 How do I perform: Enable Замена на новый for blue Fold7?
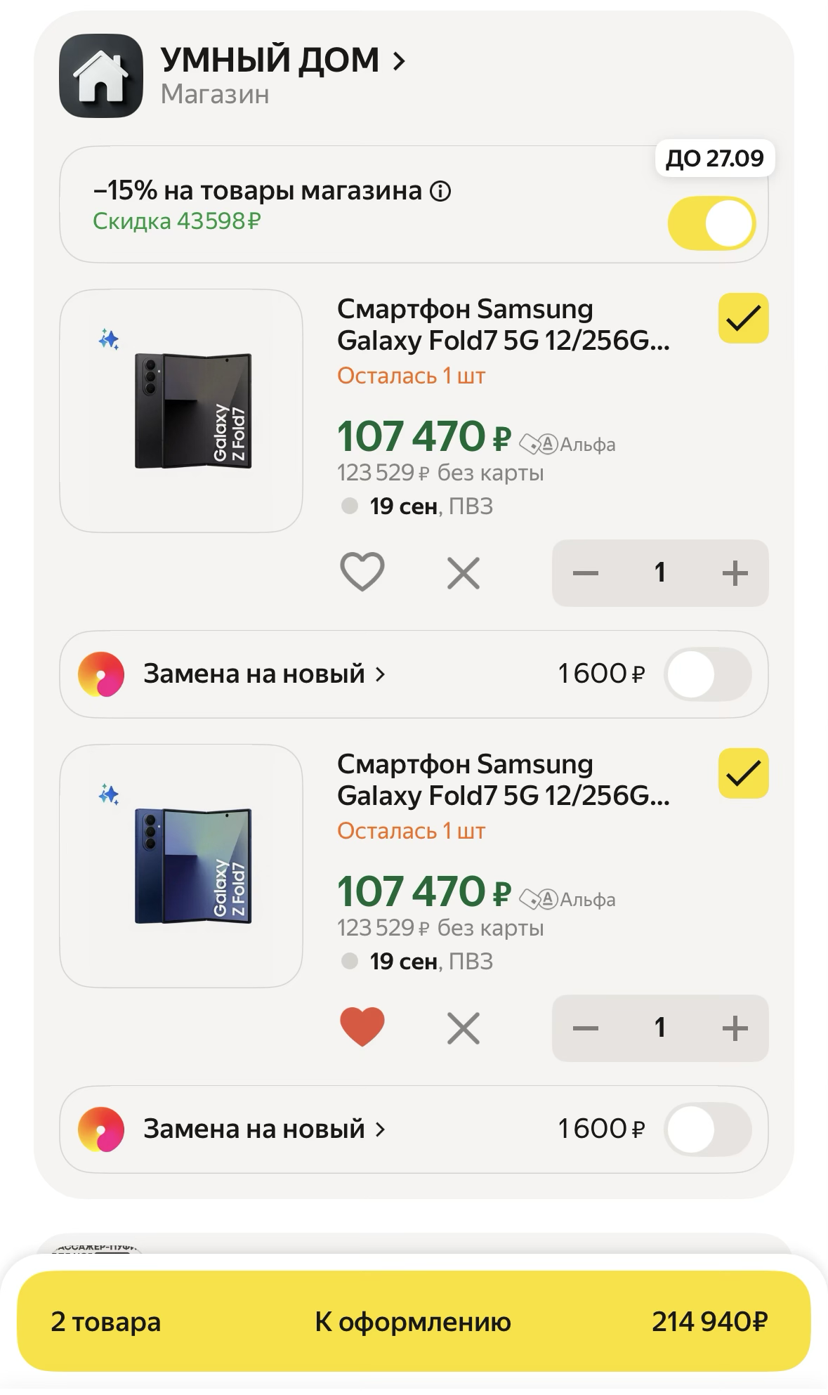point(707,1129)
